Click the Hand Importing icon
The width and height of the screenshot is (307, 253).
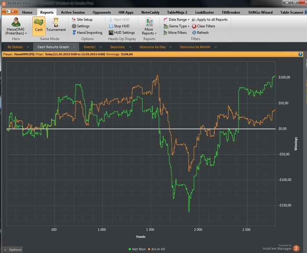click(x=74, y=33)
